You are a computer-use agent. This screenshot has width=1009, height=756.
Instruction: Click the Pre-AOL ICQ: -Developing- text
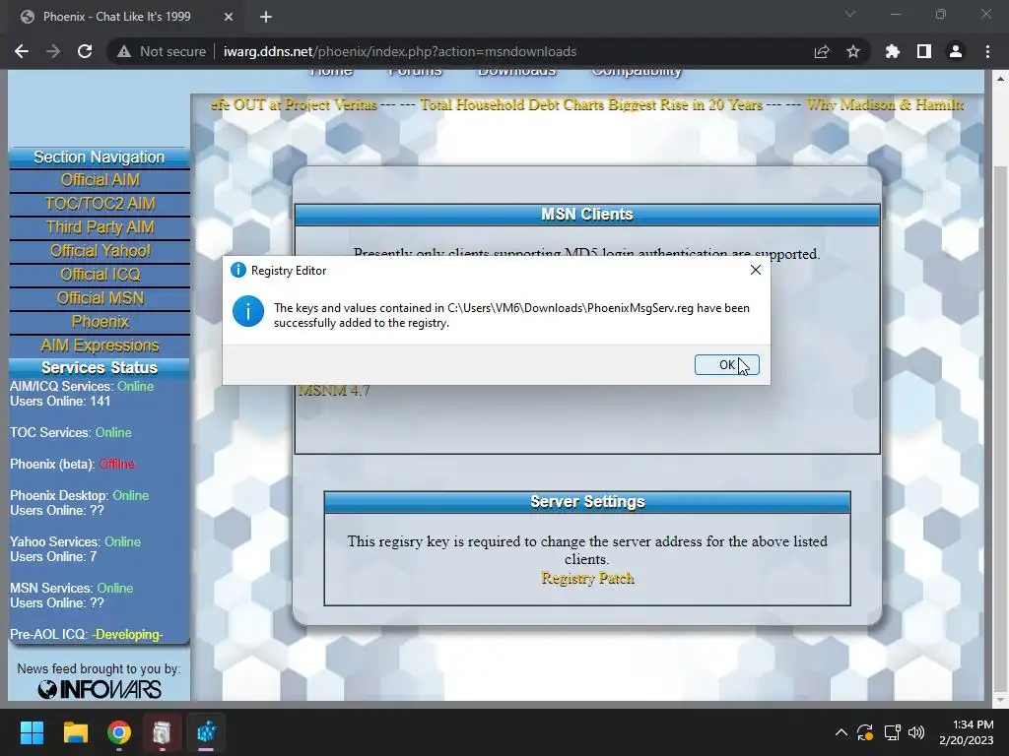coord(87,635)
